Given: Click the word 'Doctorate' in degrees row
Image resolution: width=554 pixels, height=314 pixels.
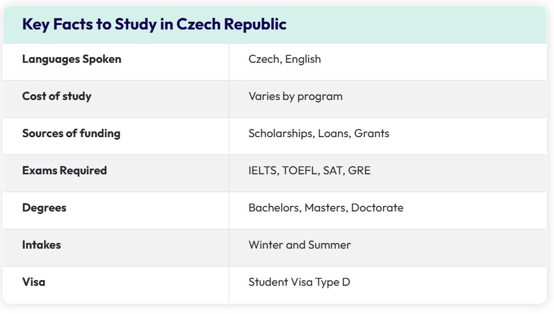Looking at the screenshot, I should point(377,208).
